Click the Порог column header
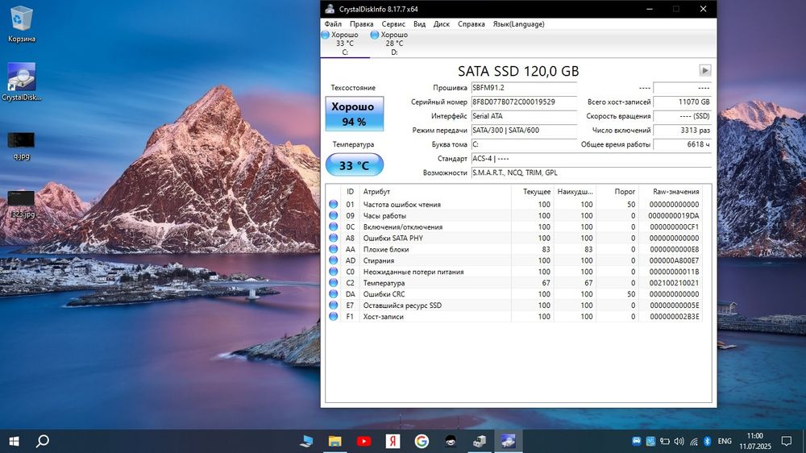 coord(617,191)
